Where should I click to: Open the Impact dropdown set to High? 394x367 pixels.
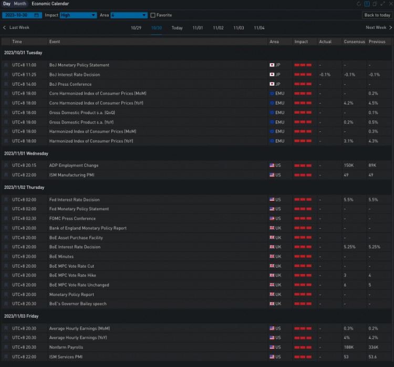coord(78,15)
